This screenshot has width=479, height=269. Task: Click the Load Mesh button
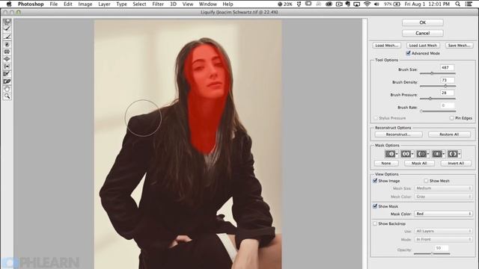(386, 45)
